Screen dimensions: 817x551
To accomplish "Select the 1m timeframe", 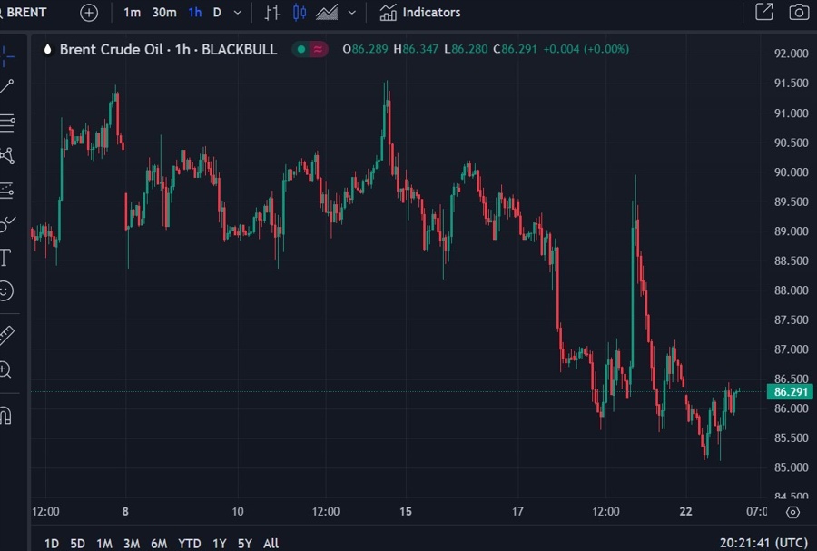I will coord(132,13).
